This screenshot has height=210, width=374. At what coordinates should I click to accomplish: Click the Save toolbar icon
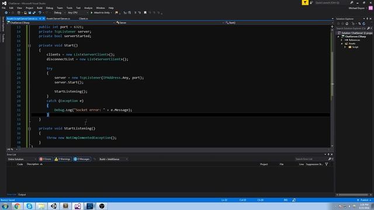pos(30,13)
